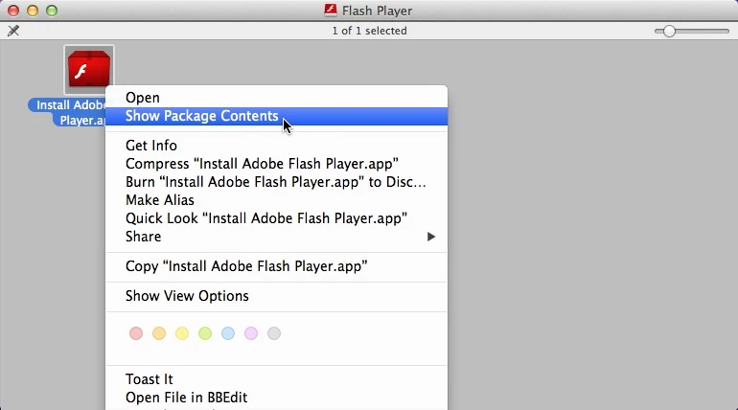Apply the yellow label color

click(182, 333)
